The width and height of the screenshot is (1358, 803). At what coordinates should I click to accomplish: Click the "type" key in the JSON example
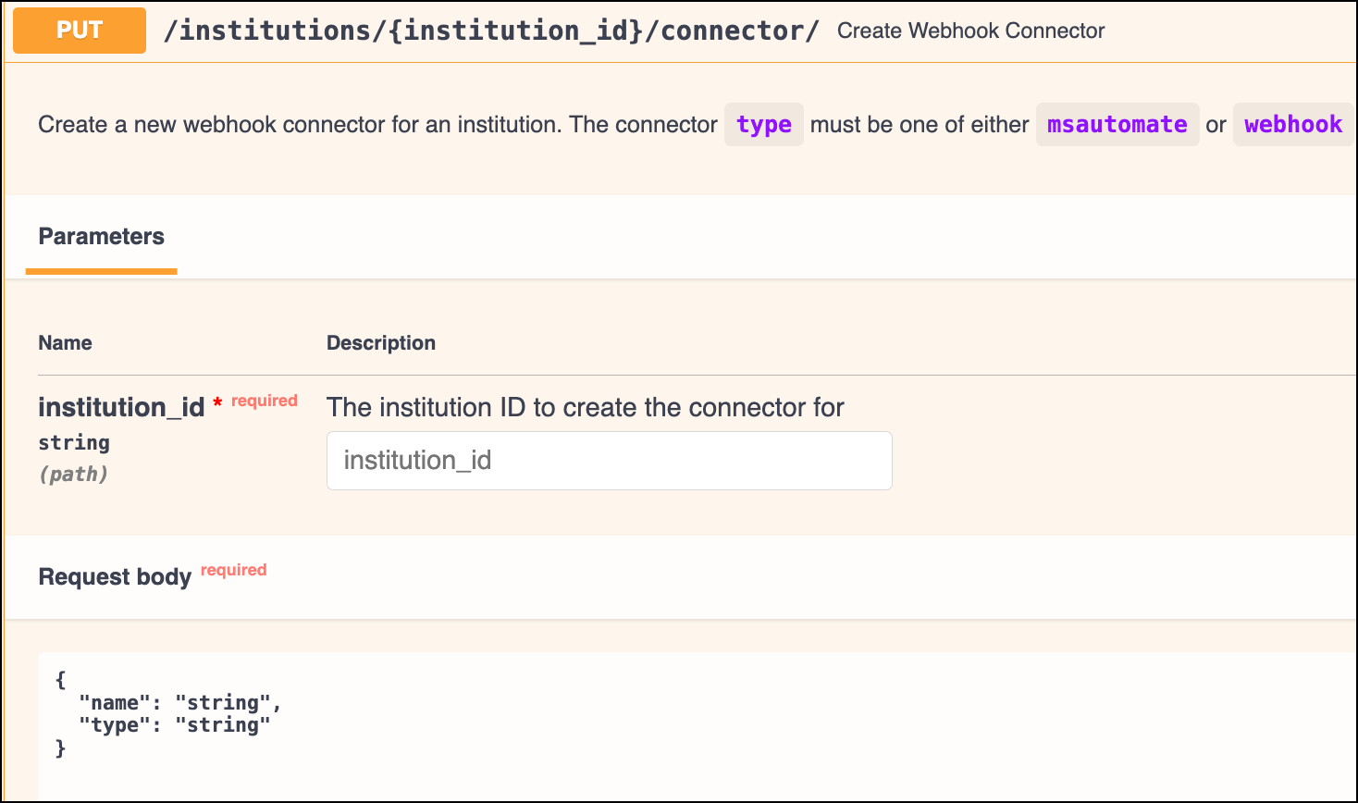click(115, 725)
